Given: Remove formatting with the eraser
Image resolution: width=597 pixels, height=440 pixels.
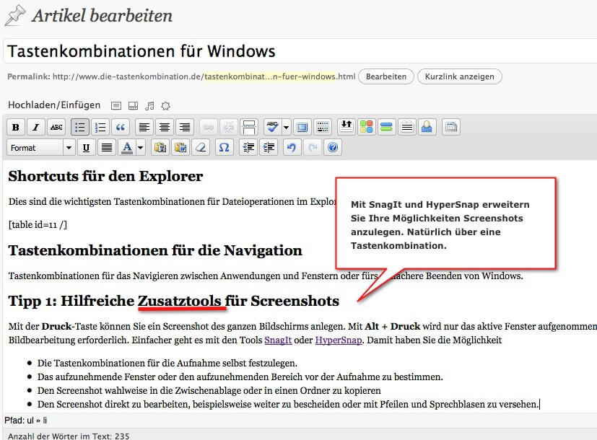Looking at the screenshot, I should pyautogui.click(x=201, y=148).
